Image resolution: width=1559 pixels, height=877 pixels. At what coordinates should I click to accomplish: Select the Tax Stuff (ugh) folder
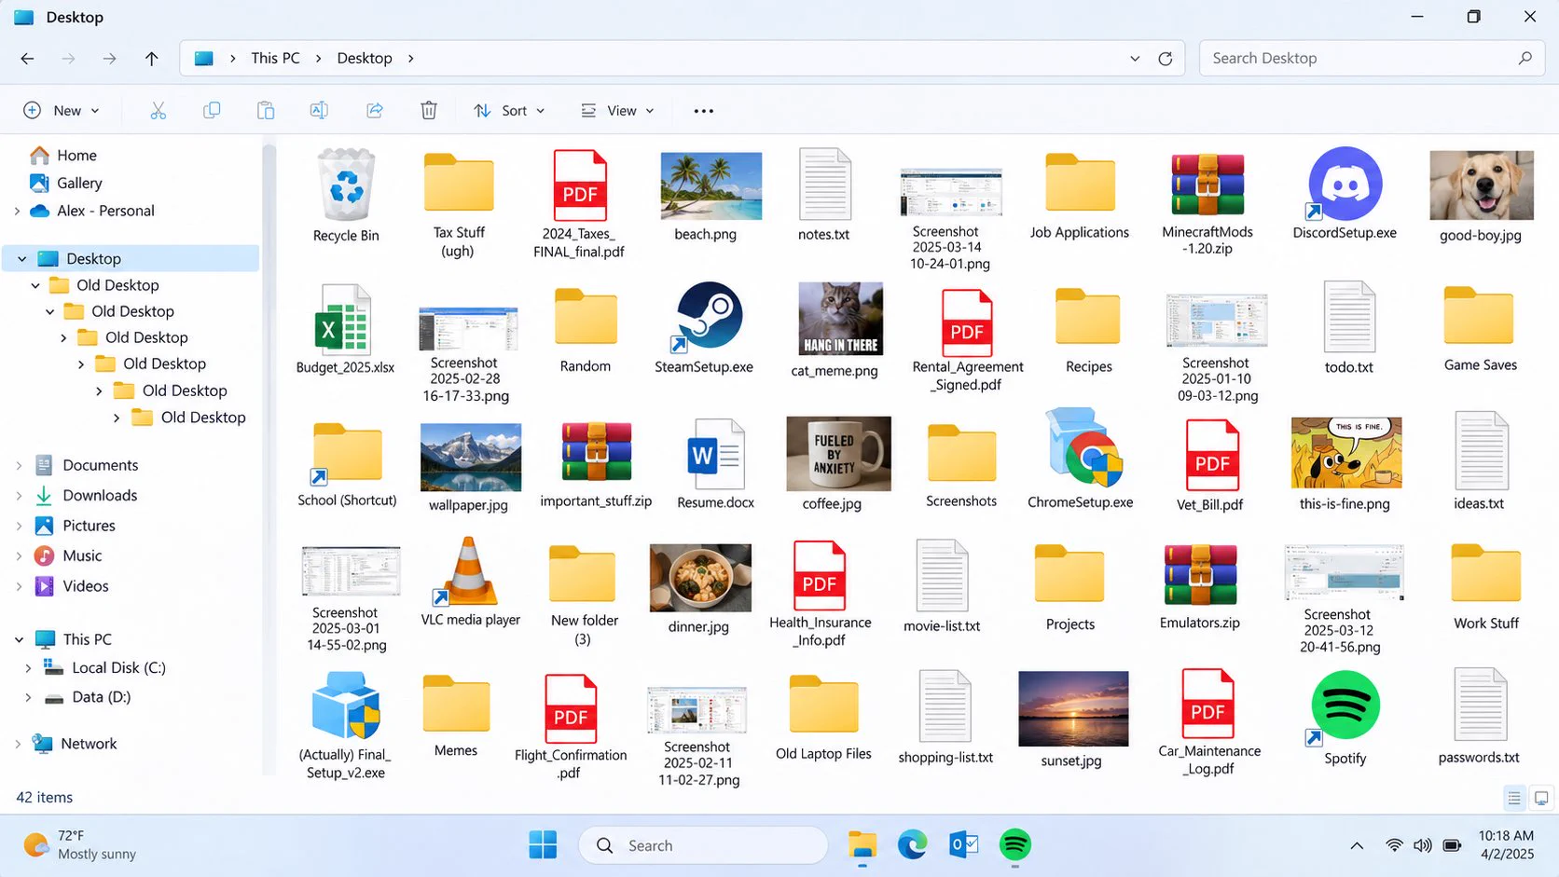459,182
